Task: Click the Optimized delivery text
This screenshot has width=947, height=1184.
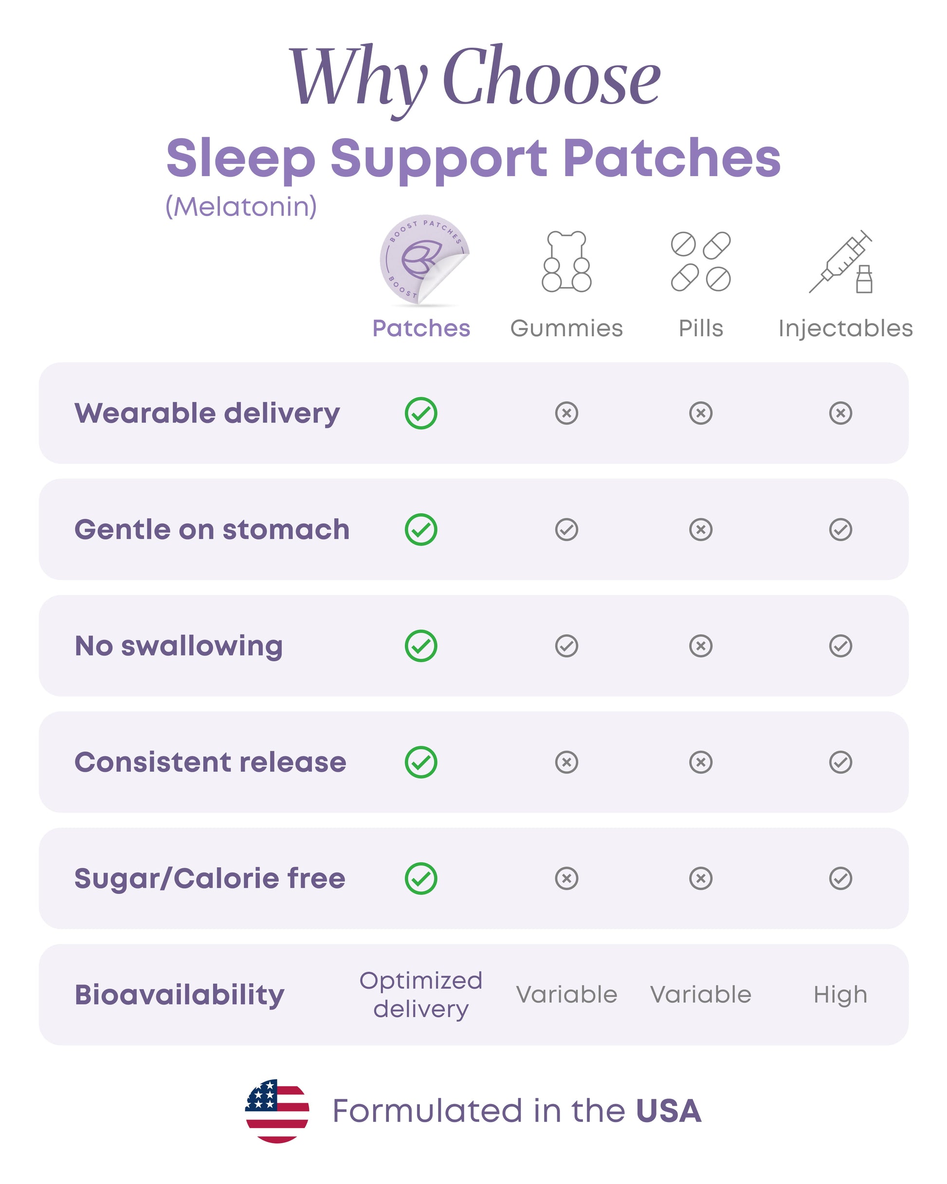Action: [x=421, y=995]
